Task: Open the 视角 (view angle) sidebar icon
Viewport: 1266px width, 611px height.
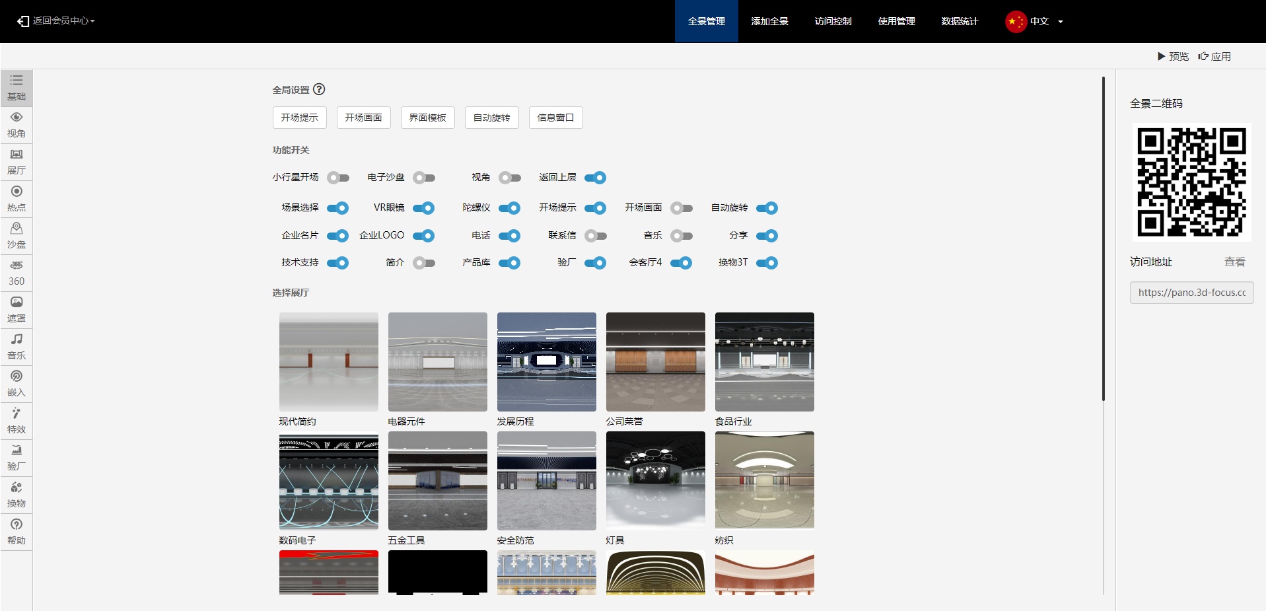Action: click(17, 124)
